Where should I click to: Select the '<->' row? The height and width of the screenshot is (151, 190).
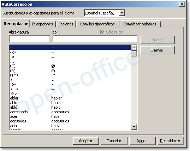coord(70,93)
